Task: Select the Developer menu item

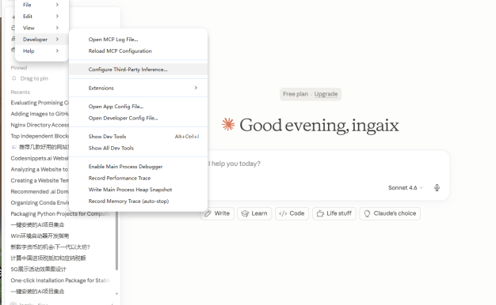Action: pos(41,40)
